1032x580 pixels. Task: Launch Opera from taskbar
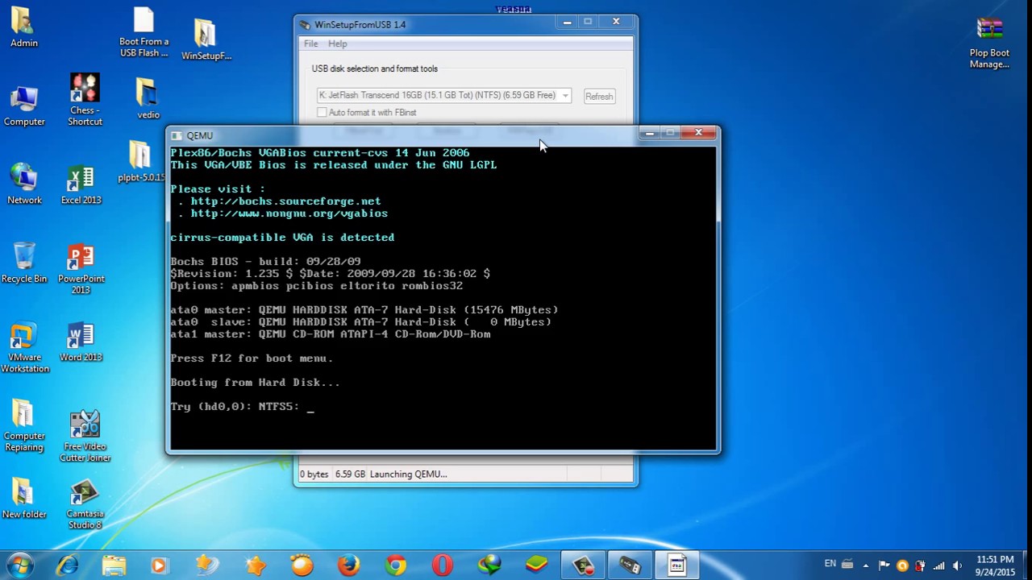(x=442, y=565)
